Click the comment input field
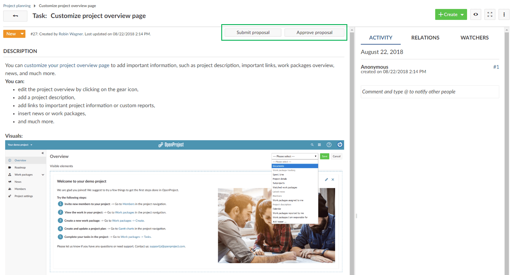515x275 pixels. [x=429, y=92]
